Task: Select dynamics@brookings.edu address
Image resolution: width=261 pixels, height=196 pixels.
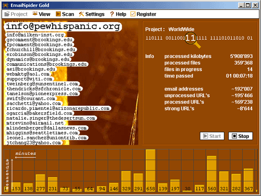Action: coord(38,59)
